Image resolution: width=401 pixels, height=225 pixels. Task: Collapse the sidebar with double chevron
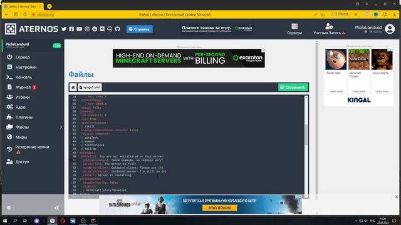coord(57,207)
